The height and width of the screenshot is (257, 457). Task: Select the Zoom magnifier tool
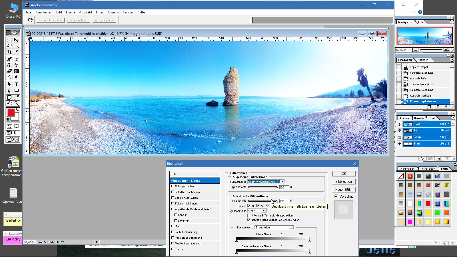[x=17, y=104]
